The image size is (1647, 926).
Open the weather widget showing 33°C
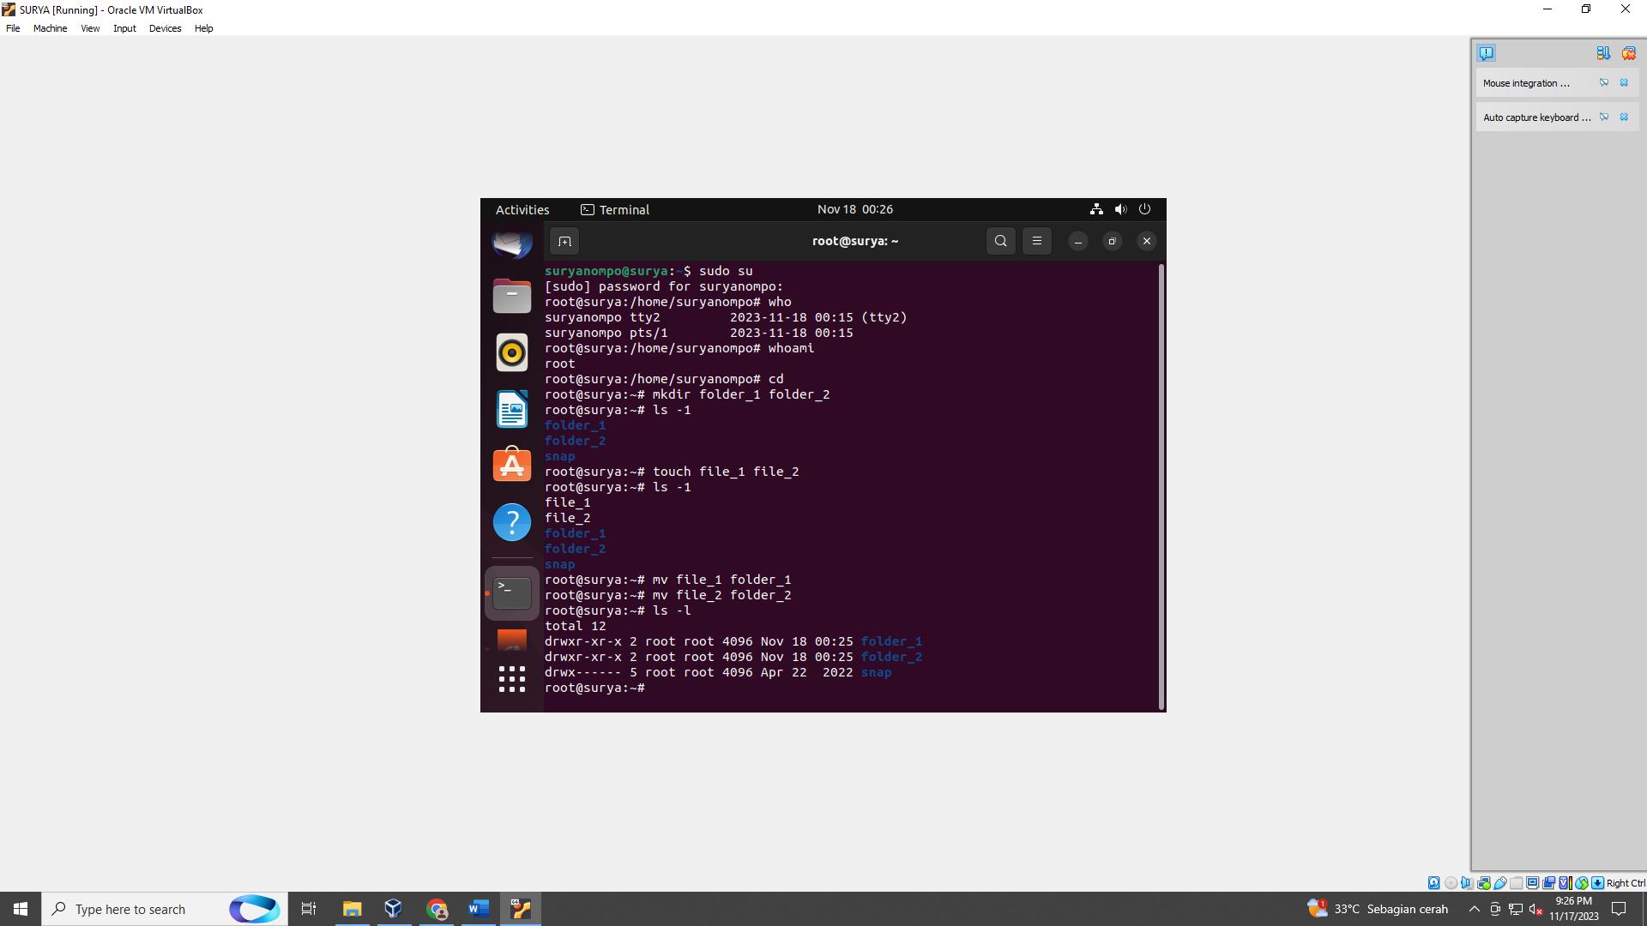pos(1378,909)
